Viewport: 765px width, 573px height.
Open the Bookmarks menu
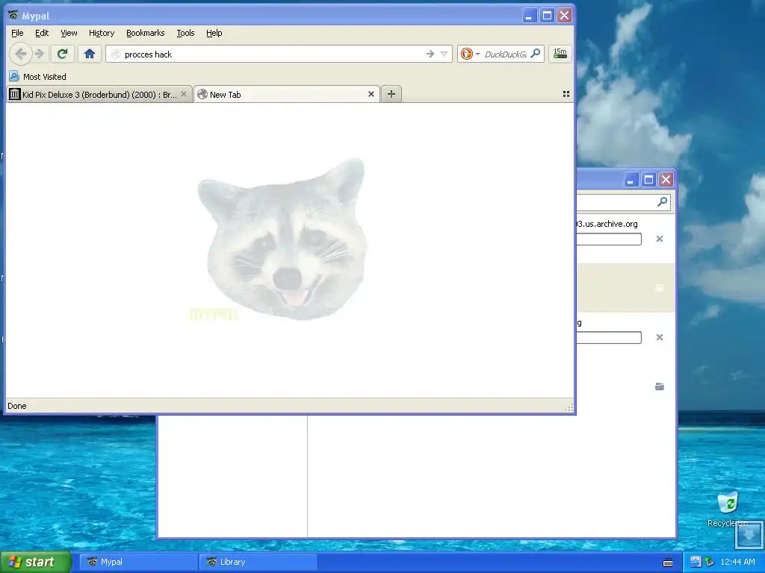tap(146, 33)
